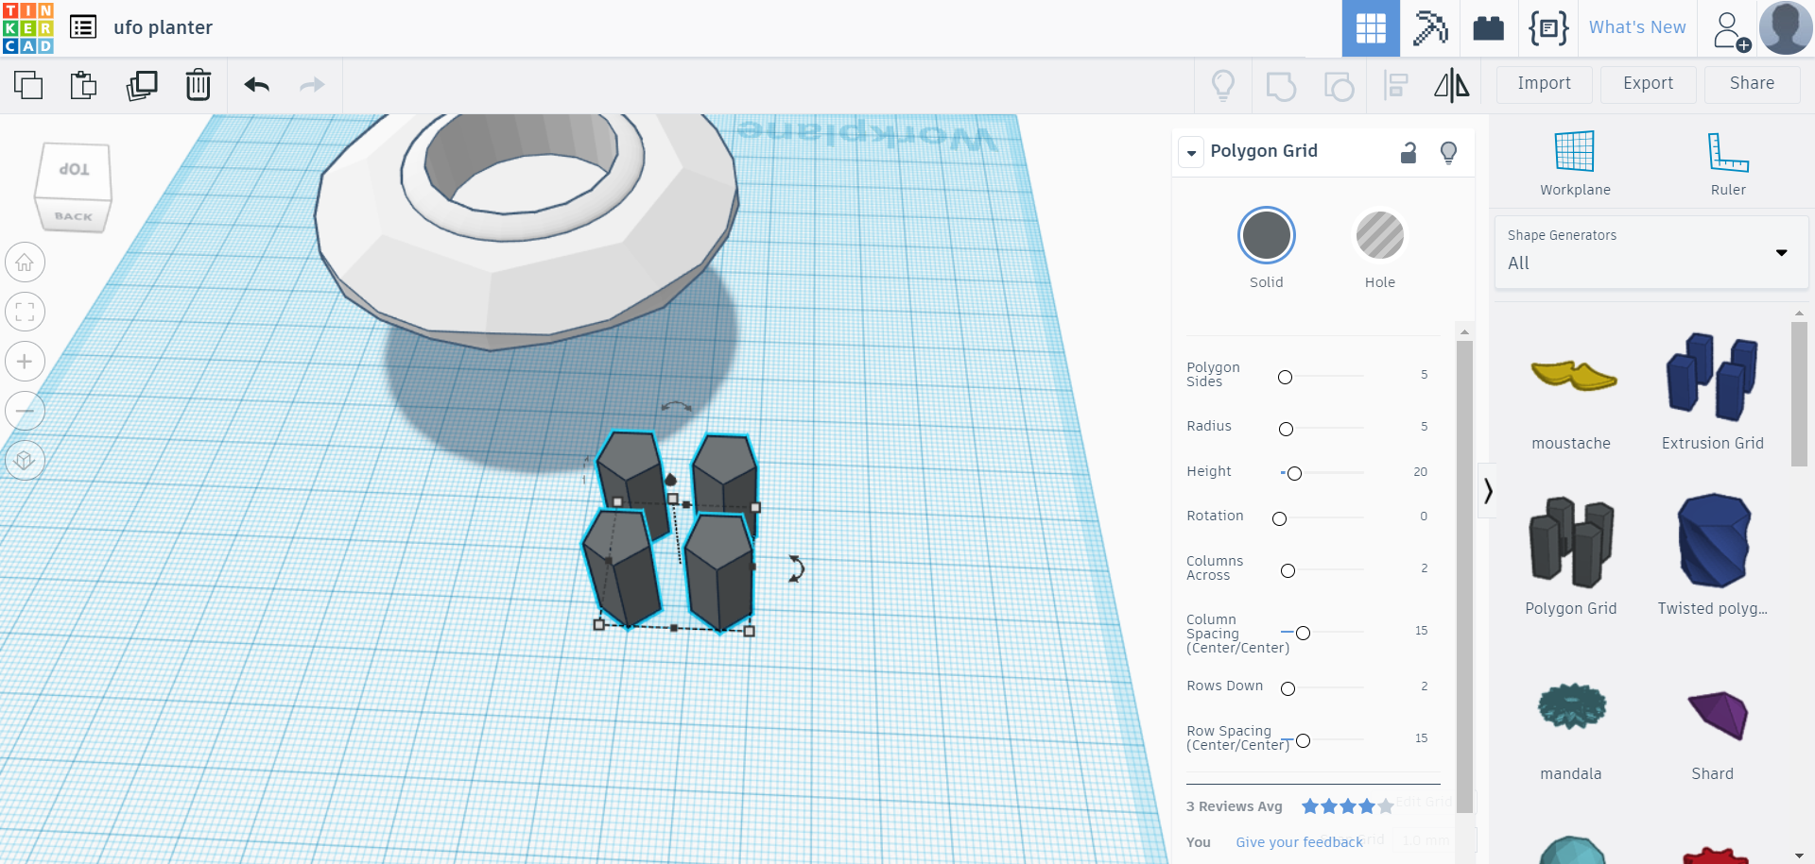Click the Zoom out button

coord(25,411)
